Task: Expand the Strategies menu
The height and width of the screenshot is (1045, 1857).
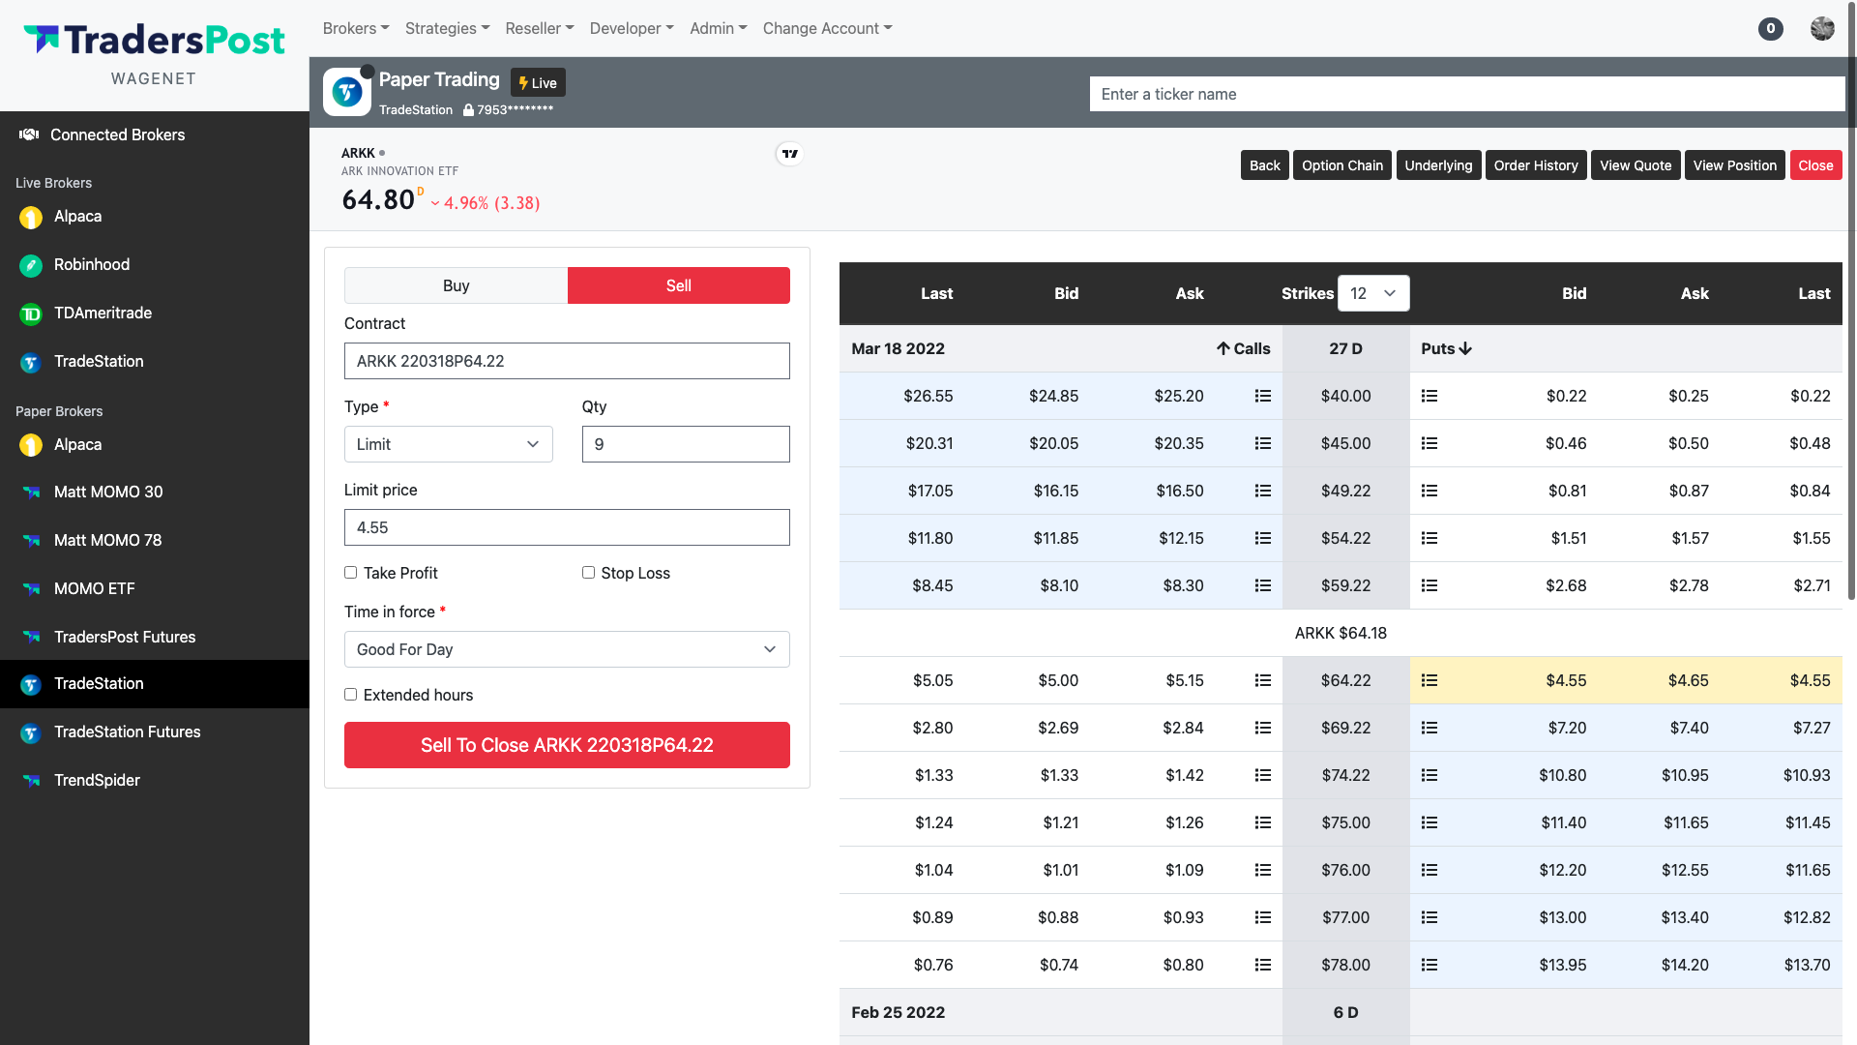Action: click(x=448, y=28)
